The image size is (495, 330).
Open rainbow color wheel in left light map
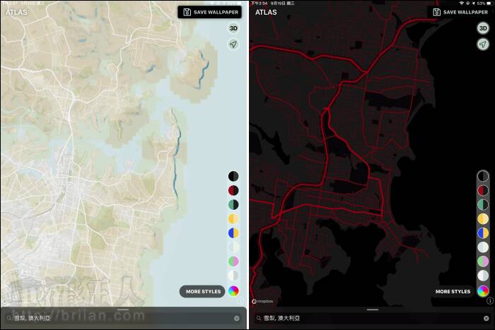[x=233, y=291]
